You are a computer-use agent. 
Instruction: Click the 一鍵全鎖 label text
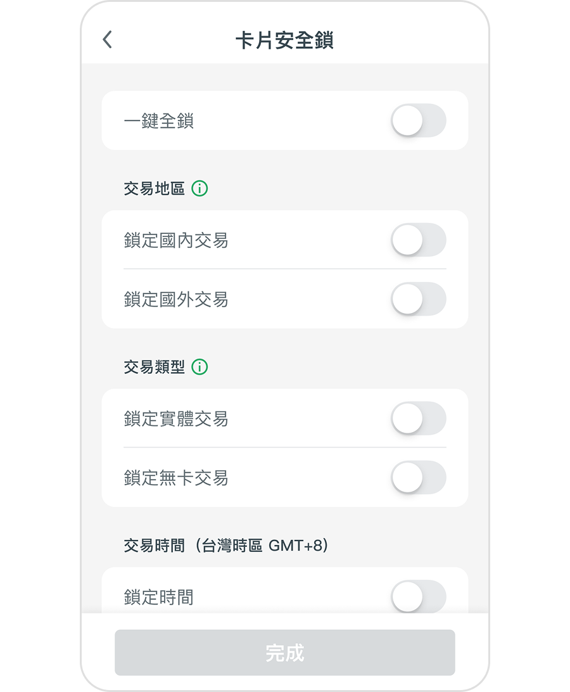(x=159, y=121)
